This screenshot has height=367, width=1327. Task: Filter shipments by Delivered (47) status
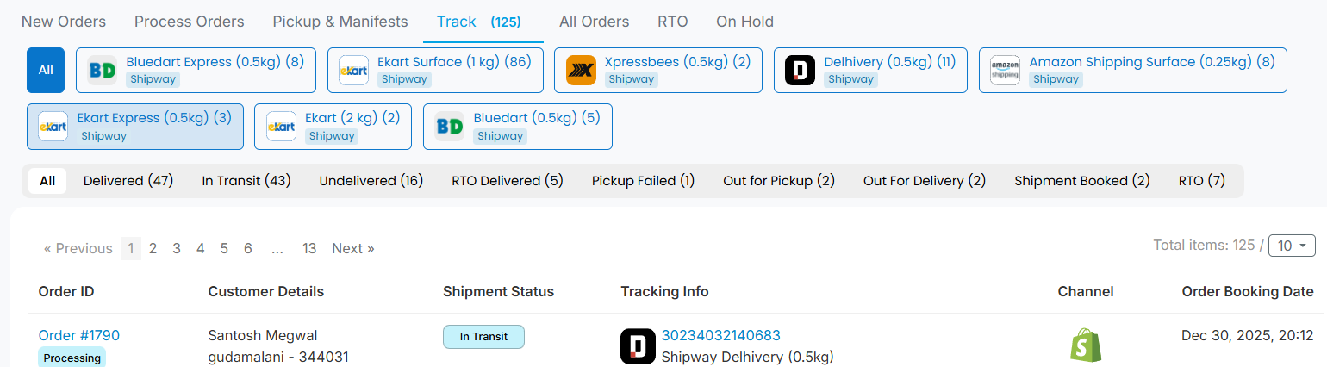click(128, 181)
